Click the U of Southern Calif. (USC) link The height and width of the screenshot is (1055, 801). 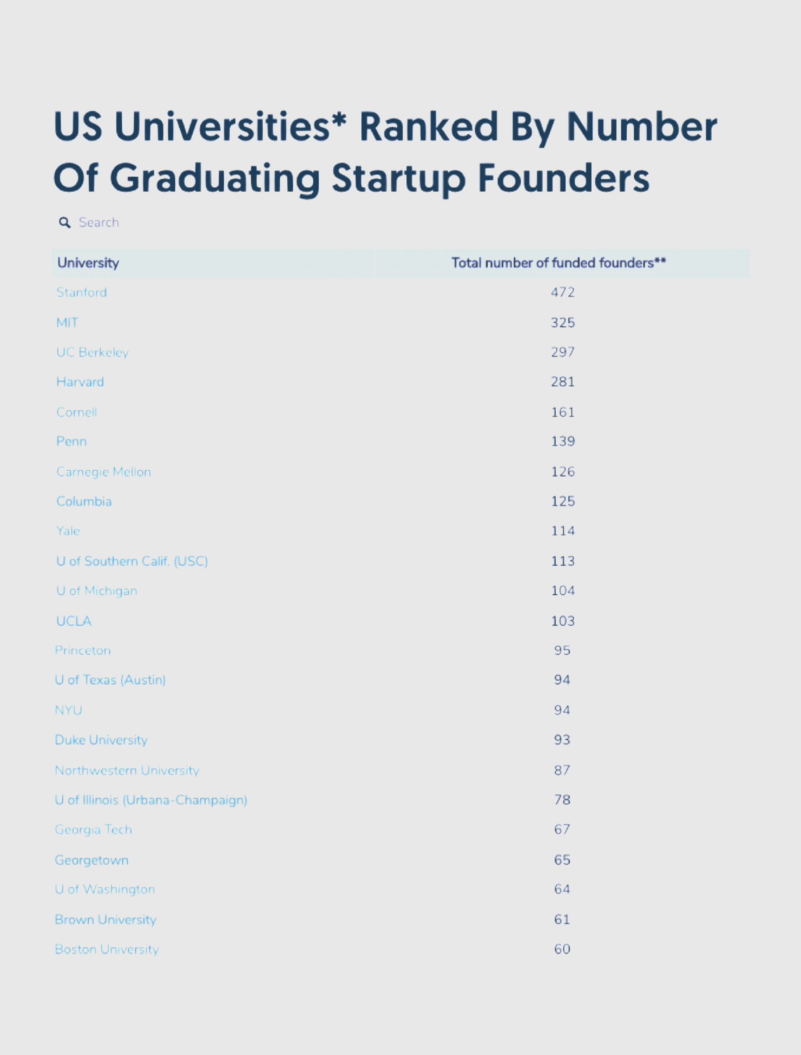132,561
